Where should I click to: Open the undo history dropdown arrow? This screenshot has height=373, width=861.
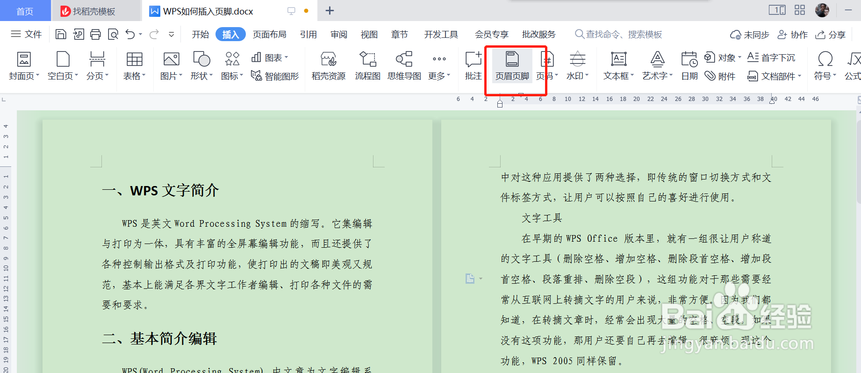coord(140,34)
